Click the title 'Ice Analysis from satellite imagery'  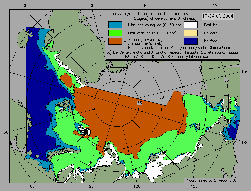pos(149,14)
